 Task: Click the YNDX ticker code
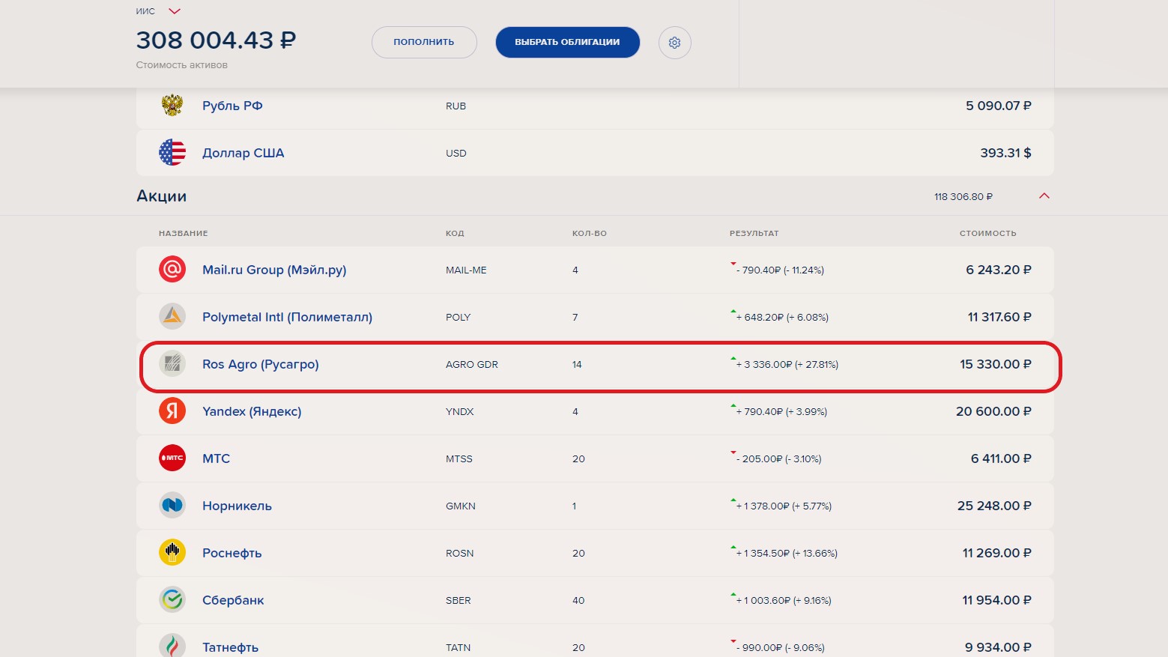(x=460, y=411)
